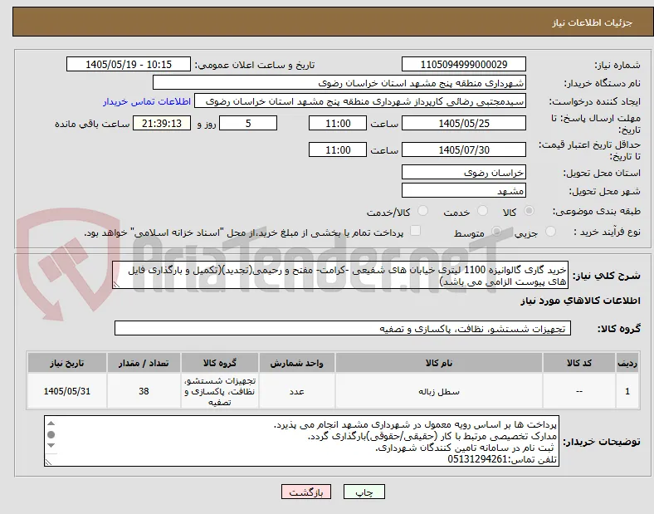
Task: Click the price validity date 1405/07/30
Action: (464, 149)
